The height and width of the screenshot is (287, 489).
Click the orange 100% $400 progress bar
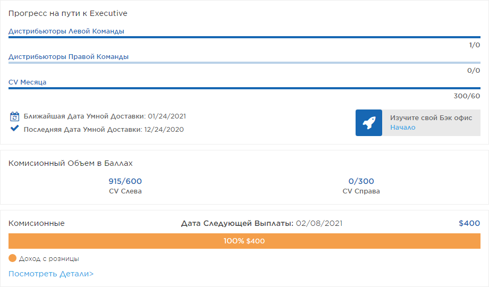(244, 241)
